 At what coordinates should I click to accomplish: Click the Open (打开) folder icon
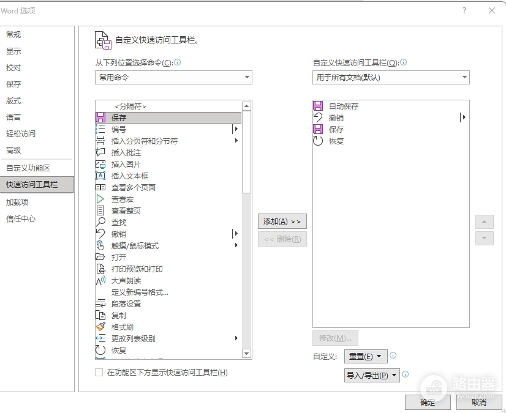click(100, 257)
